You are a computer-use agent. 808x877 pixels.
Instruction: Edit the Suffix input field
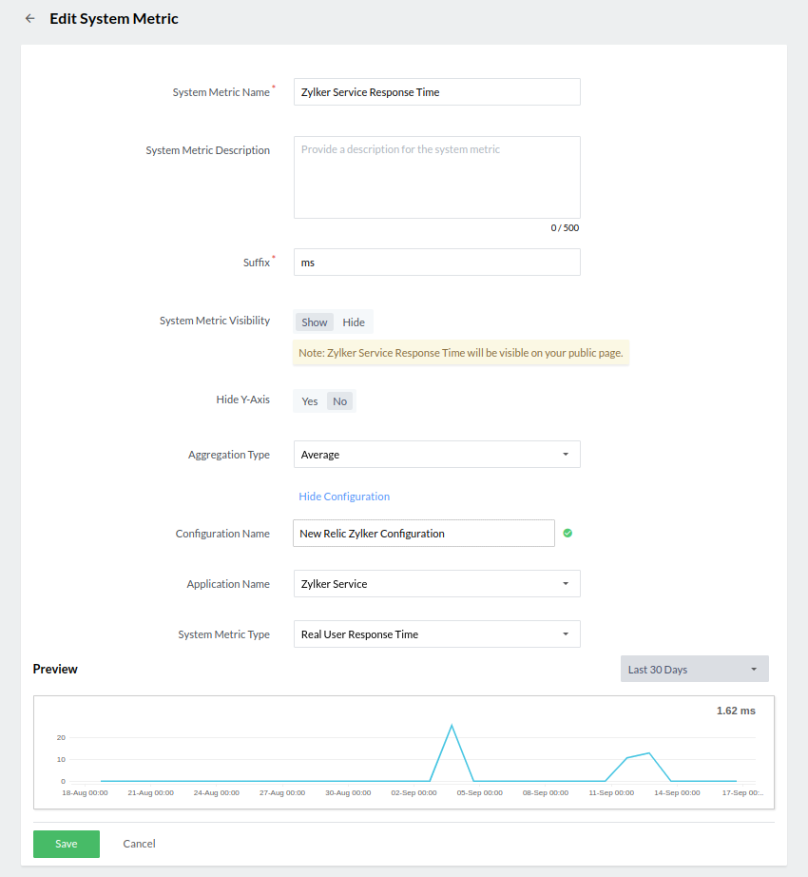(x=436, y=263)
